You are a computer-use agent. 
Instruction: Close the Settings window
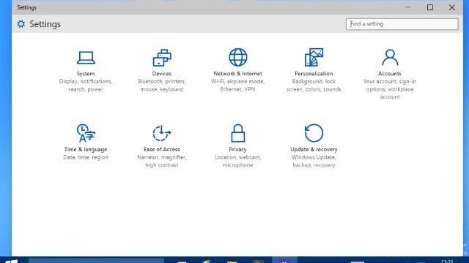tap(451, 7)
